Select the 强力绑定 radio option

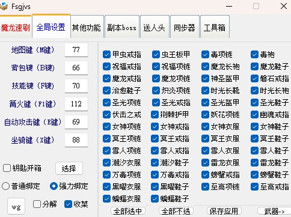coord(54,186)
